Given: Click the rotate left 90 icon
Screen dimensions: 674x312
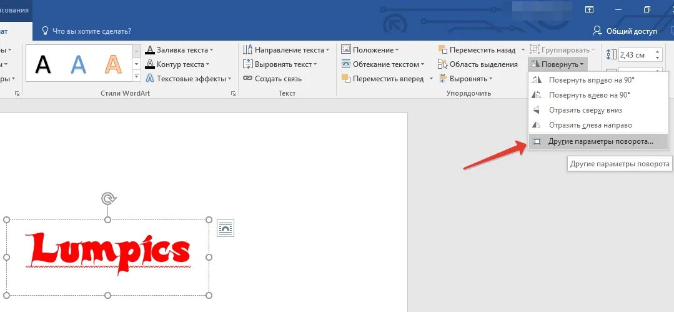Looking at the screenshot, I should pos(537,95).
